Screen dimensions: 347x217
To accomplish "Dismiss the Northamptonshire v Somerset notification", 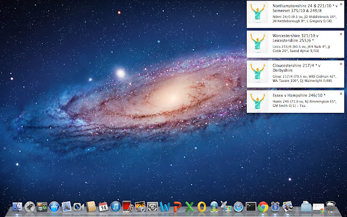I will point(340,4).
